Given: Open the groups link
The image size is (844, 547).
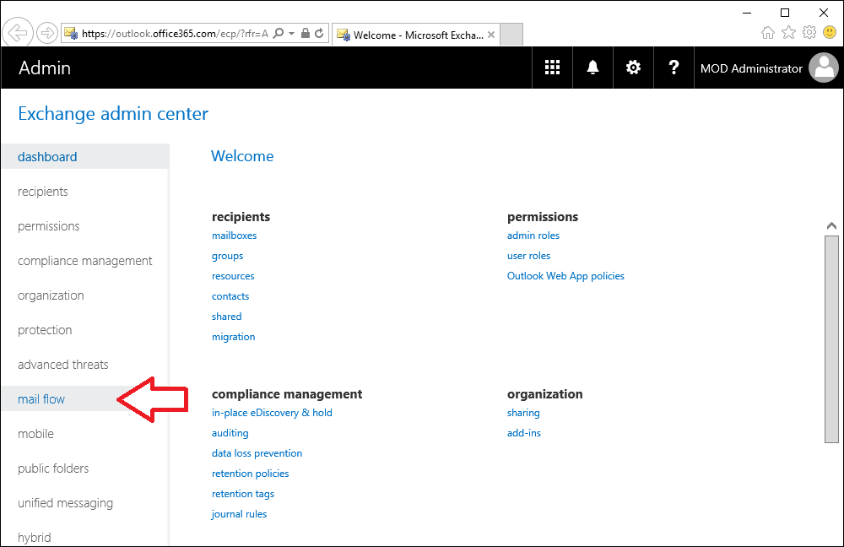Looking at the screenshot, I should (227, 256).
